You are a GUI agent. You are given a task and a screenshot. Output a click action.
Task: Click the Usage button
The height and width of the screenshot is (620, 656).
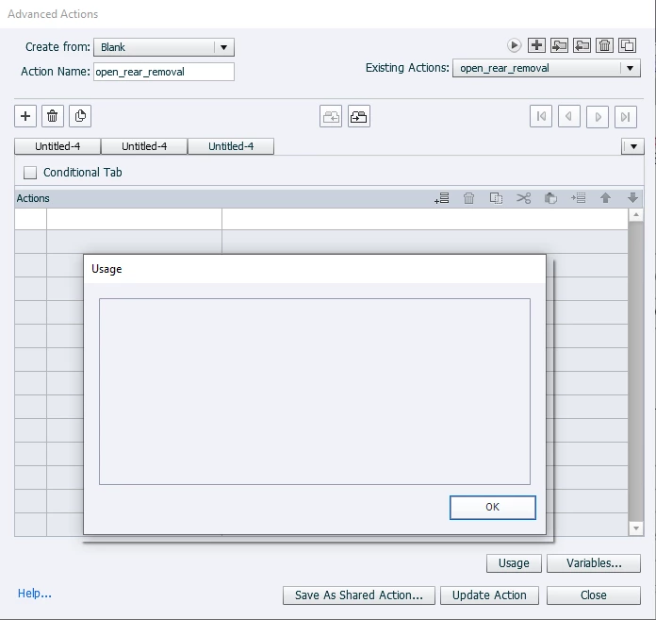tap(514, 563)
